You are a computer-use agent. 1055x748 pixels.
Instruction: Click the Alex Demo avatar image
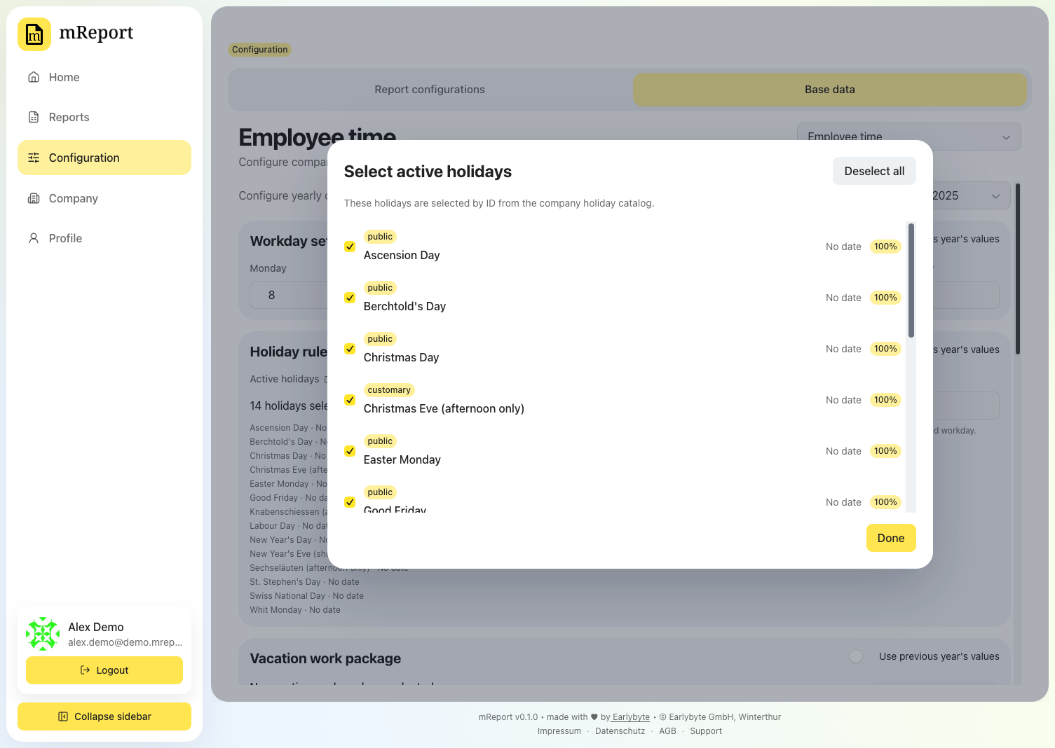43,634
